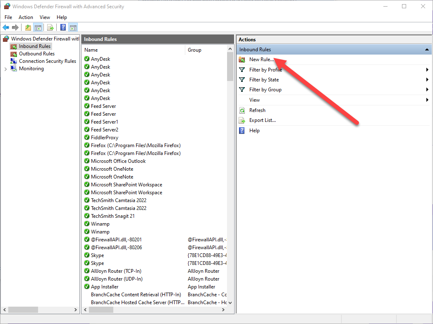Click the Filter by Group funnel icon
This screenshot has height=324, width=433.
coord(242,90)
